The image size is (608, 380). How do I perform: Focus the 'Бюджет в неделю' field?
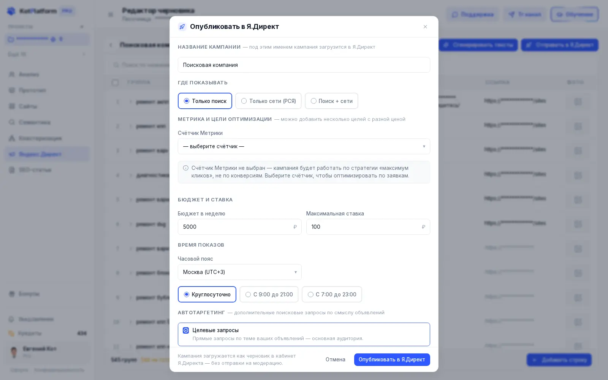coord(239,227)
